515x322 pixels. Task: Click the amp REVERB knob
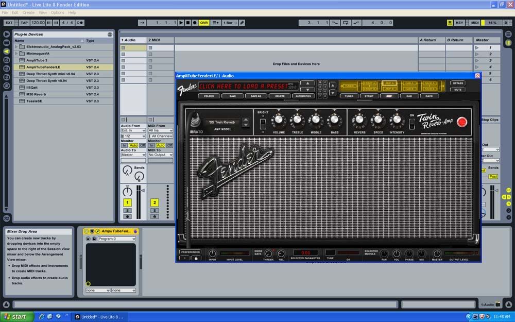(359, 121)
